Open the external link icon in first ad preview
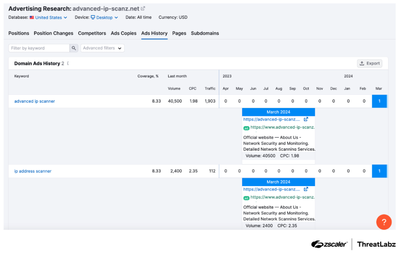400x253 pixels. (306, 119)
